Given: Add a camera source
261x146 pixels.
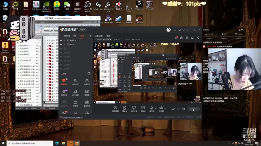Looking at the screenshot, I should click(x=125, y=109).
